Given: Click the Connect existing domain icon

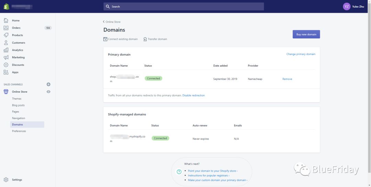Looking at the screenshot, I should point(105,39).
